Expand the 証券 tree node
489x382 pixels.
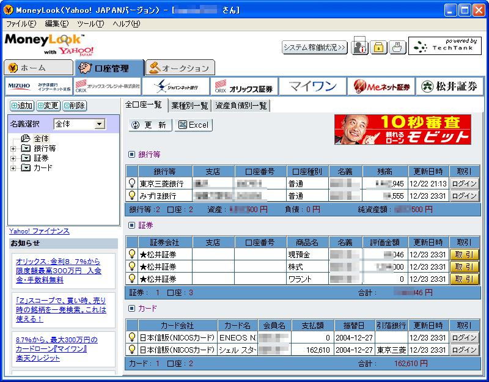13,158
